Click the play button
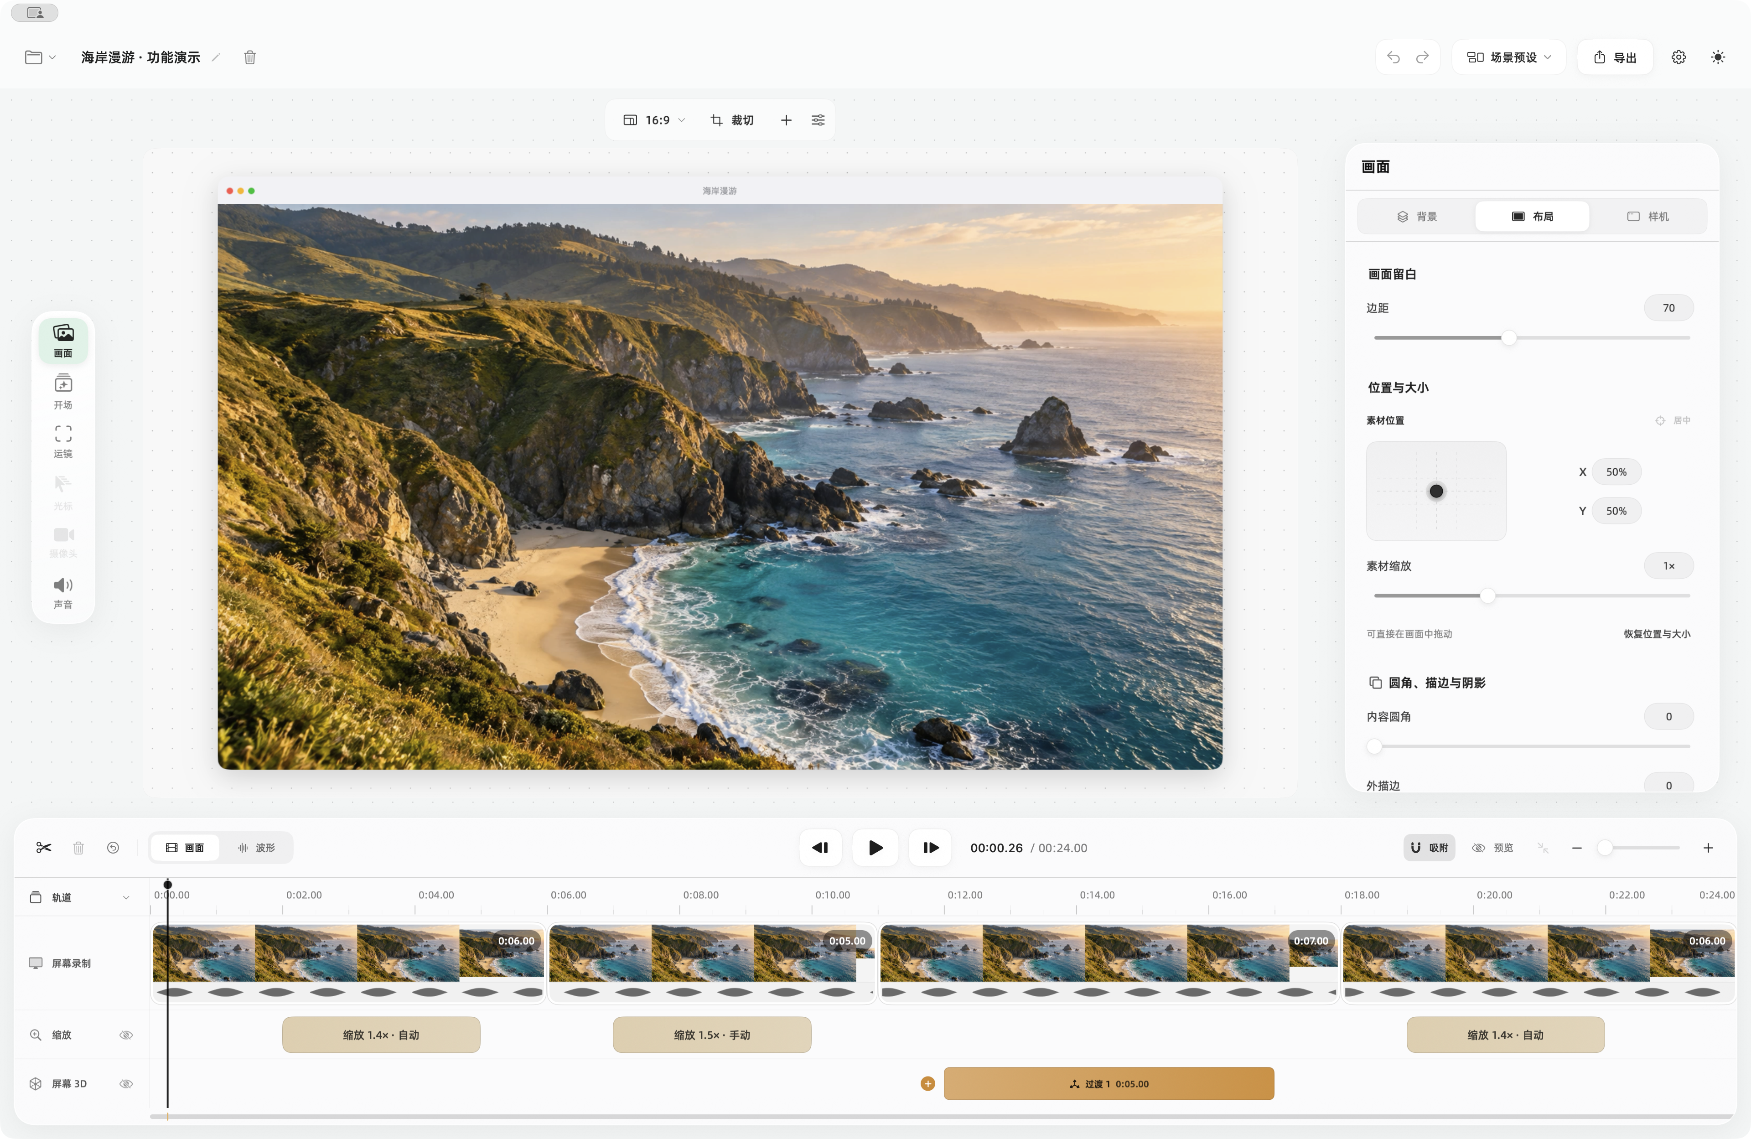 (x=875, y=848)
